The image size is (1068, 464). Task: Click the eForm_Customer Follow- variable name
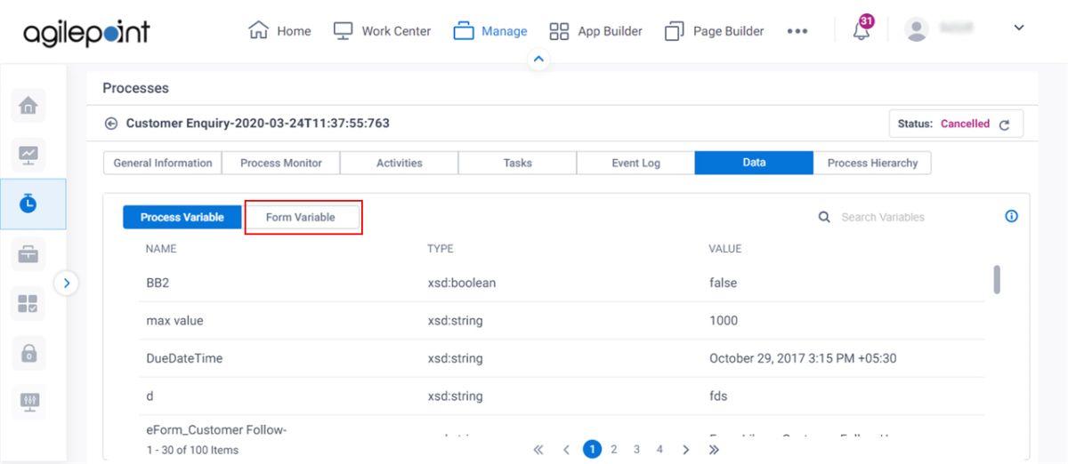tap(218, 429)
